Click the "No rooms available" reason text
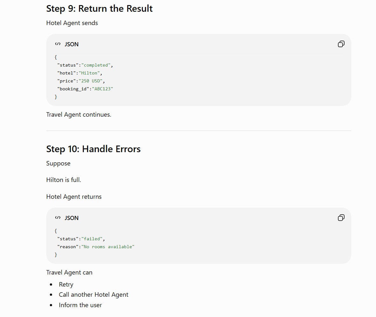The height and width of the screenshot is (317, 376). (108, 247)
